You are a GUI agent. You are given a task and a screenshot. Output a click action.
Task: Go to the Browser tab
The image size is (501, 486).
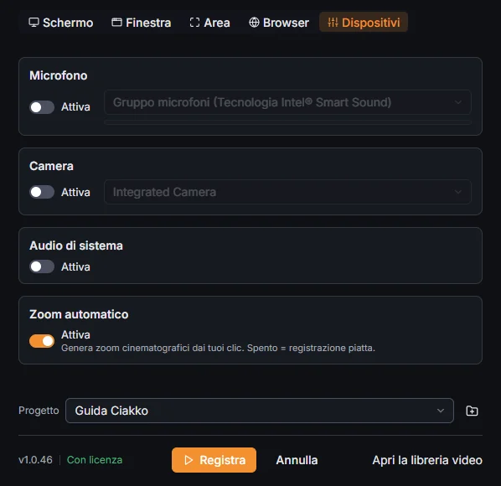coord(279,23)
